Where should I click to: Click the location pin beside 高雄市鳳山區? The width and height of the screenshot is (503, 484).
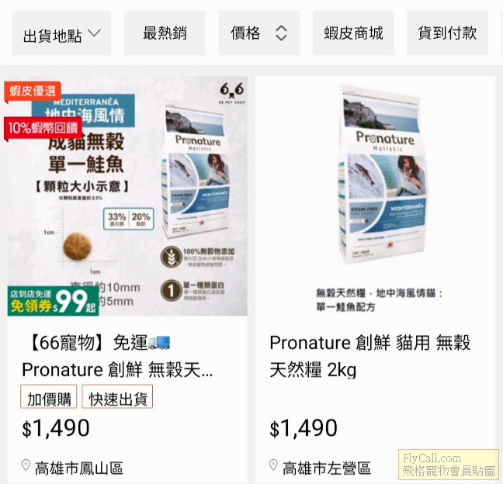click(26, 465)
